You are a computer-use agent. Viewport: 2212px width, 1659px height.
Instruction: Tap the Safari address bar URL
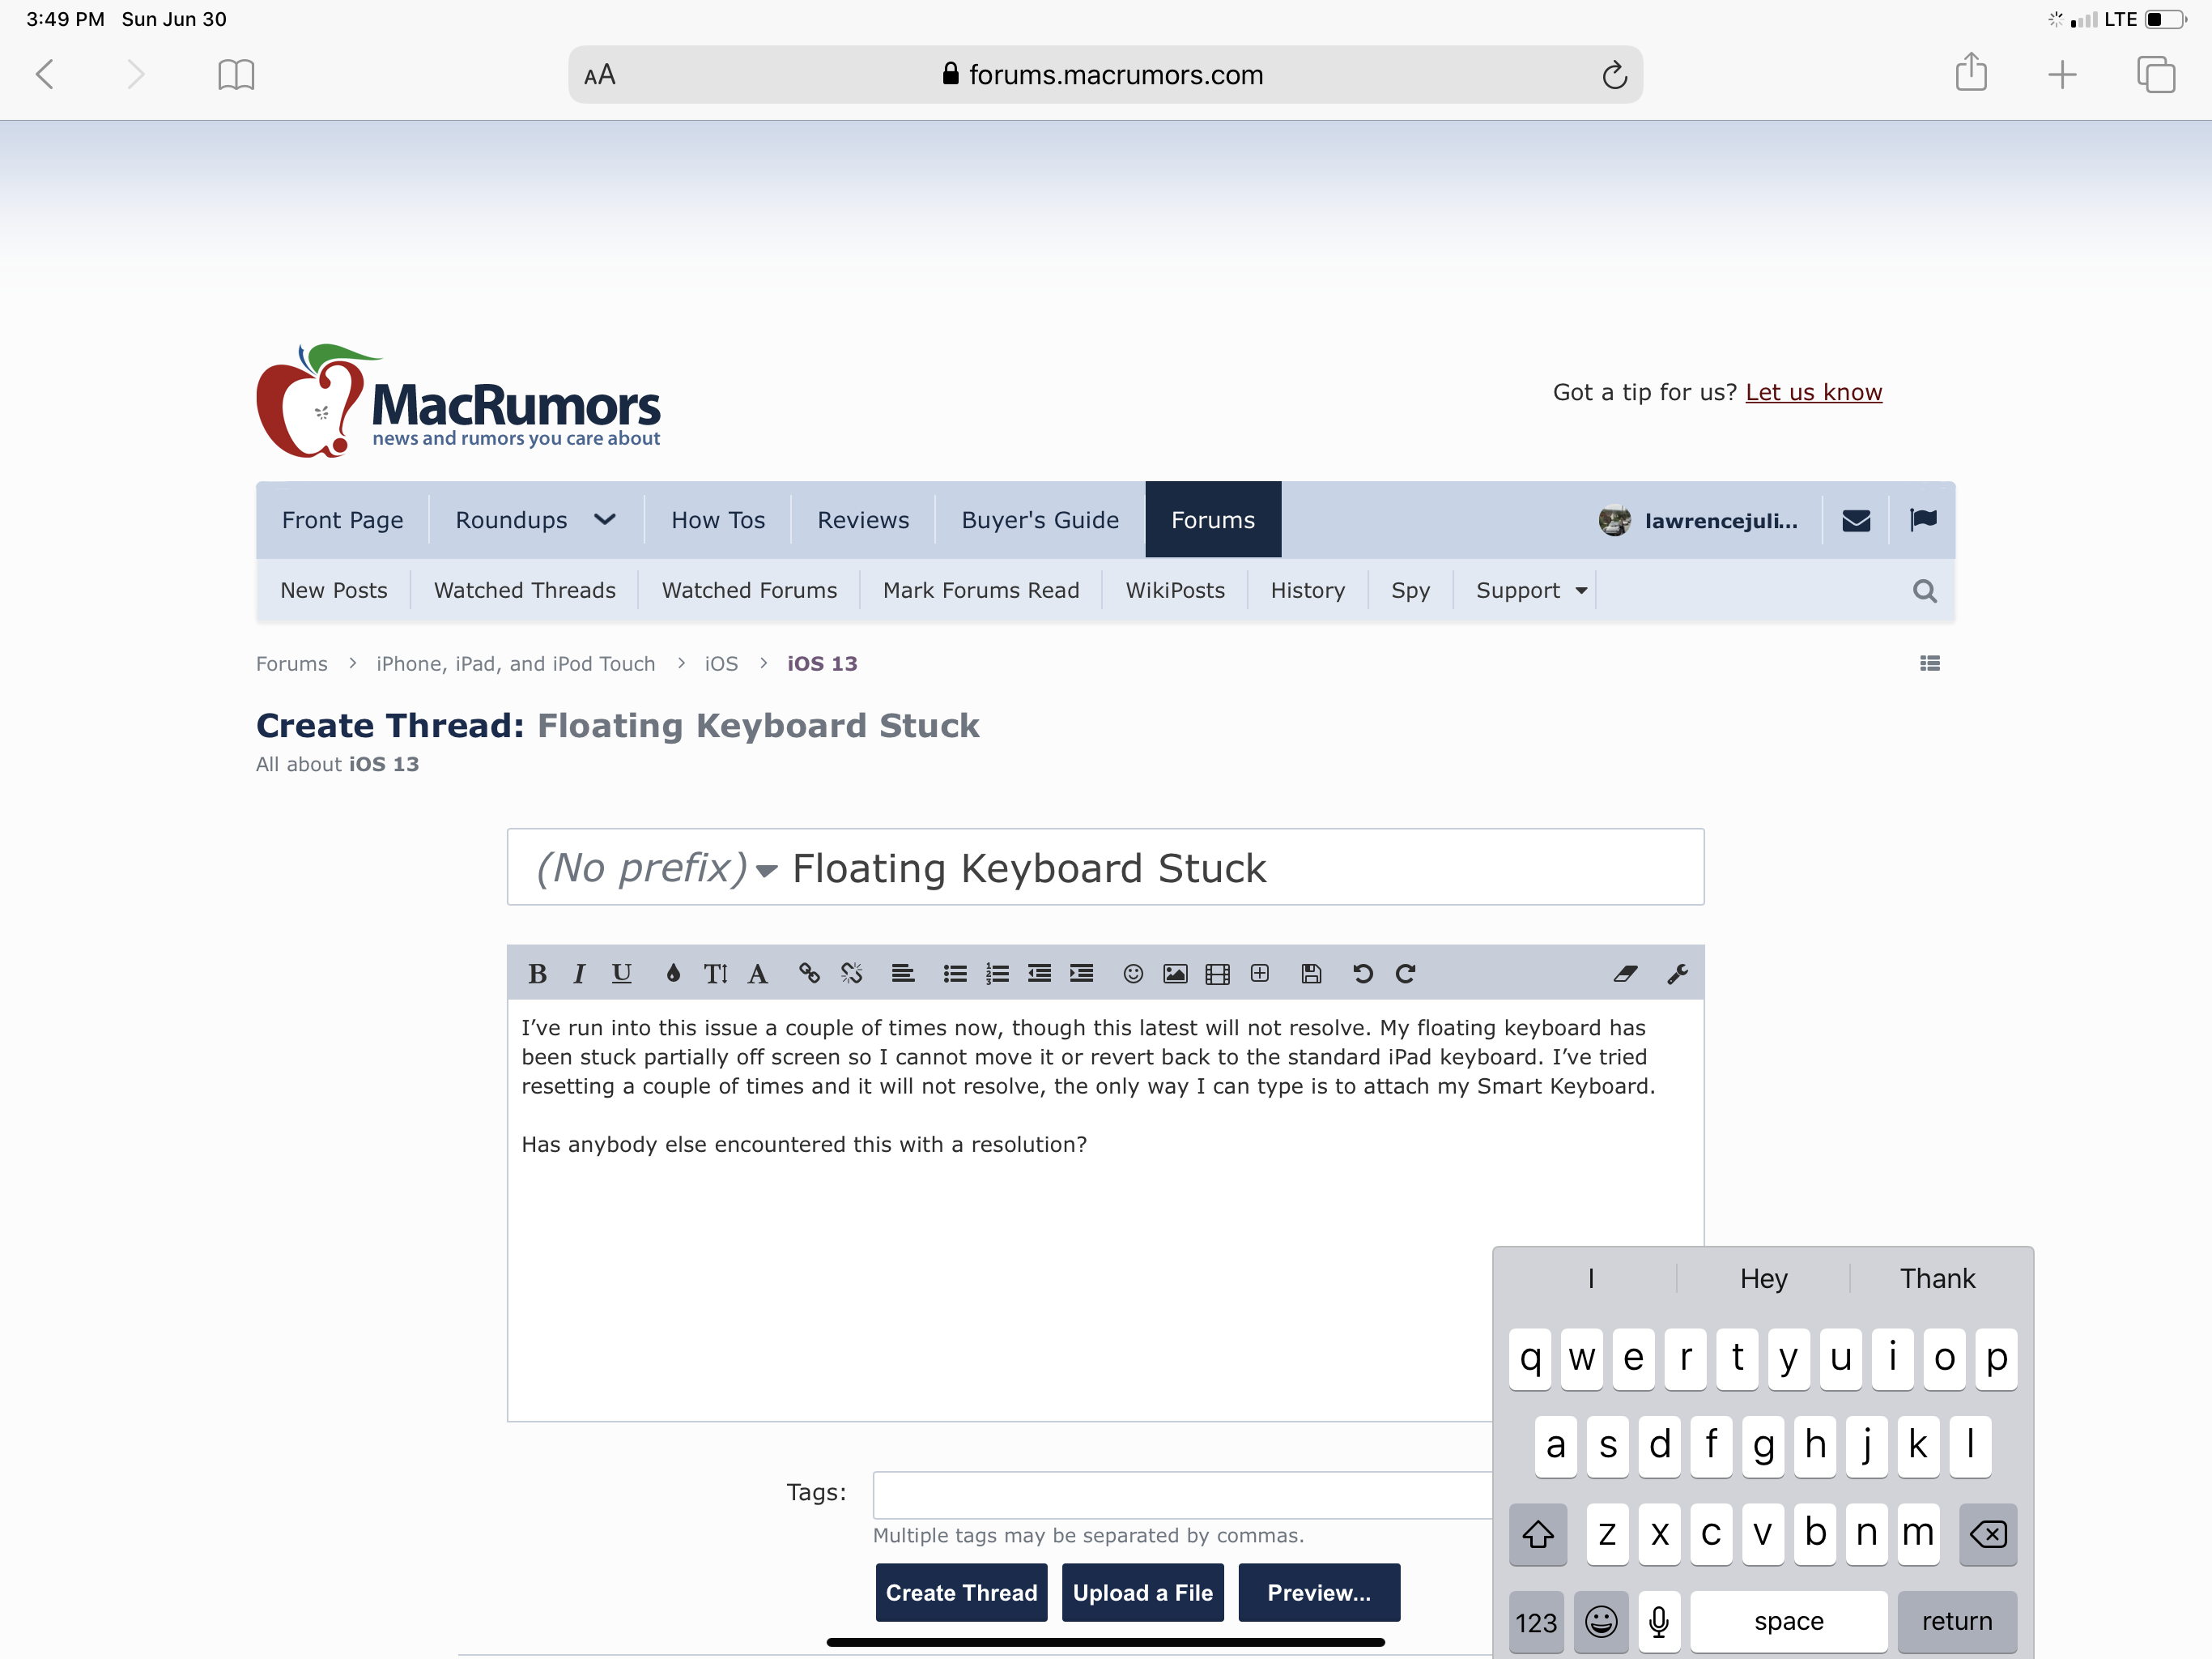pos(1105,75)
